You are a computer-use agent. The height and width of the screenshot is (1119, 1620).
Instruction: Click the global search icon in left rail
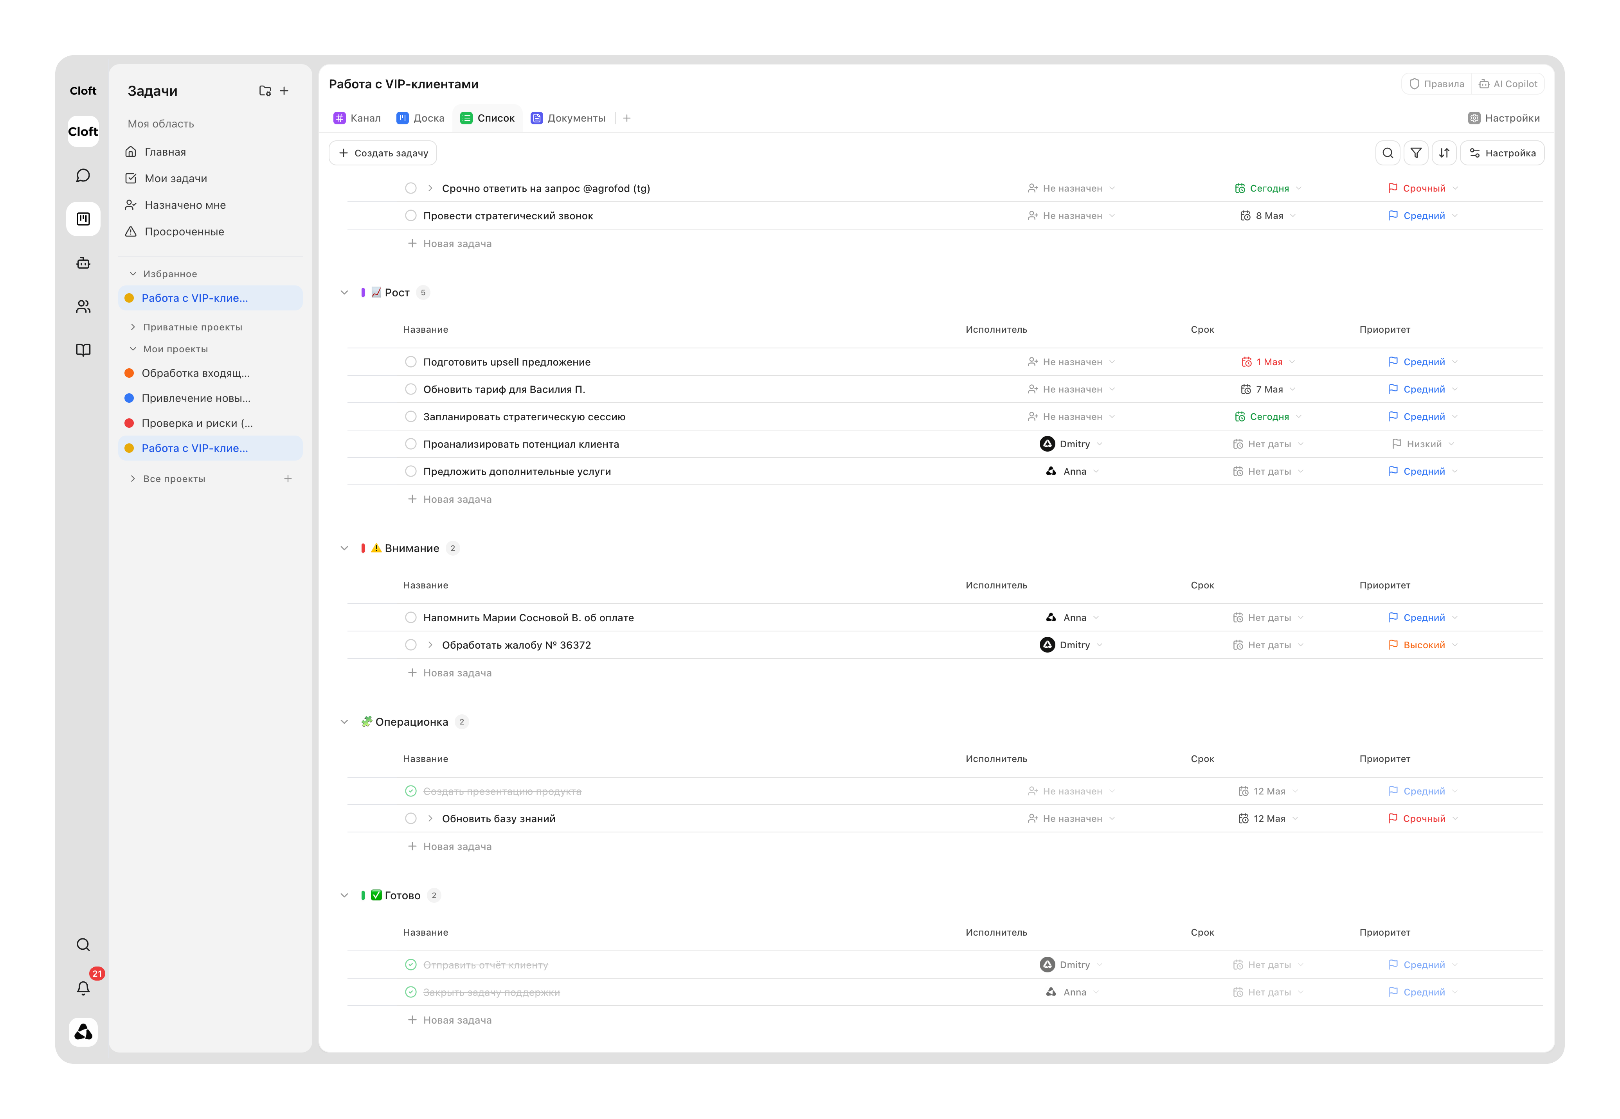click(83, 944)
